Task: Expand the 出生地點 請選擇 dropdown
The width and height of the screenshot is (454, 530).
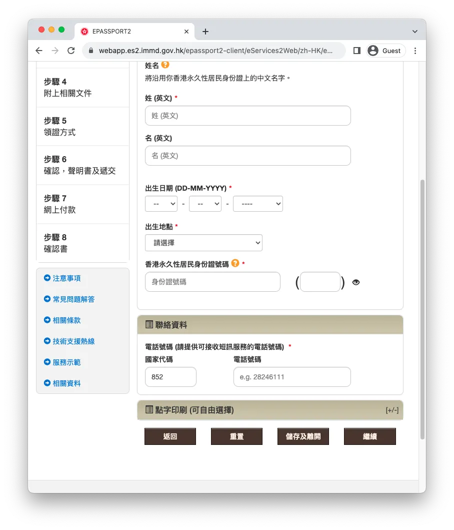Action: point(203,243)
